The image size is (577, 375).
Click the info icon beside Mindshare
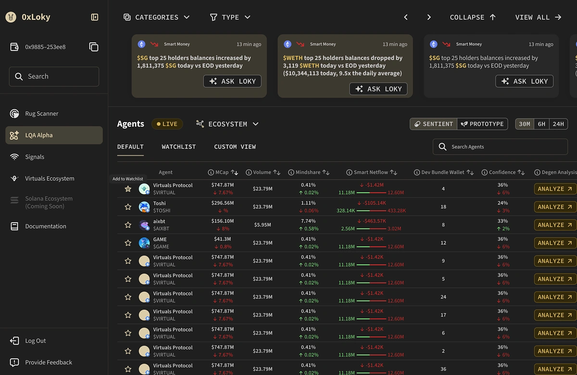coord(291,172)
